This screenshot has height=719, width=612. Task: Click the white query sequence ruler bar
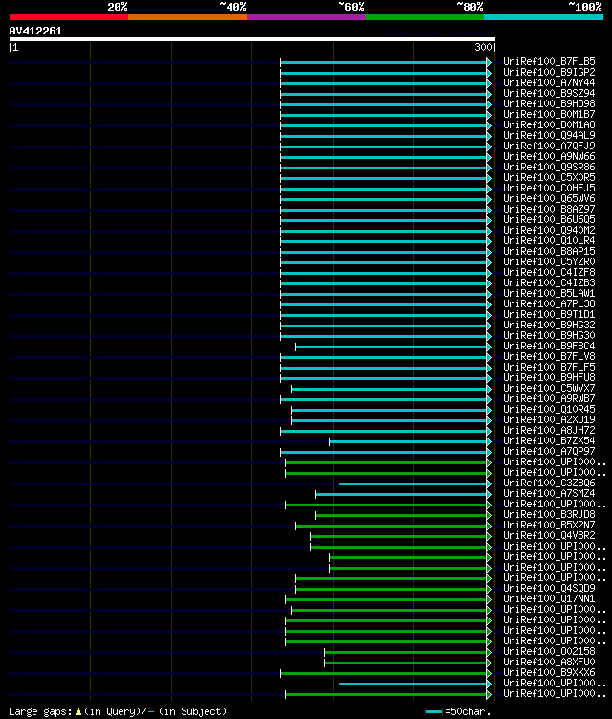tap(251, 39)
